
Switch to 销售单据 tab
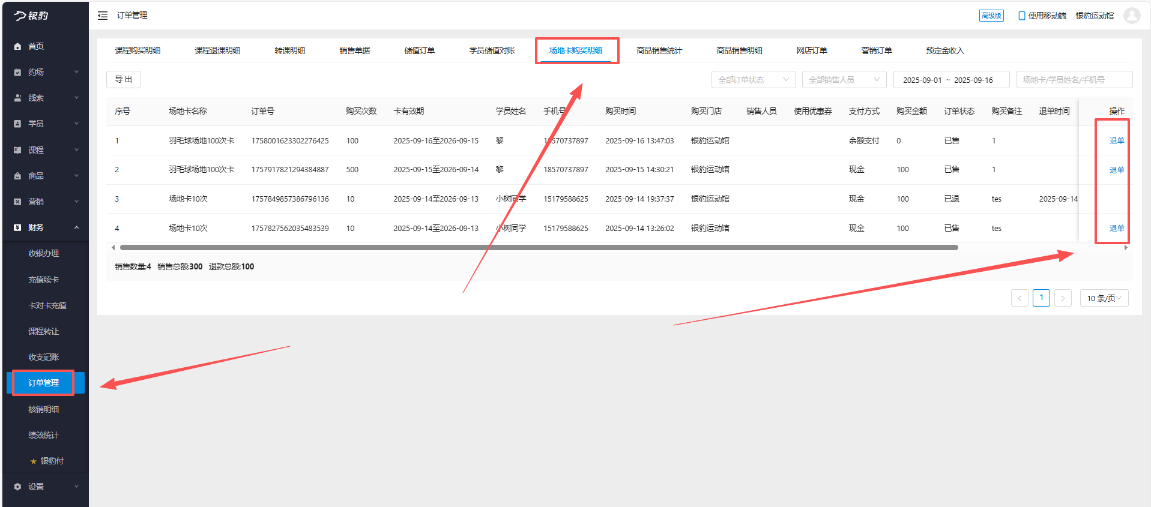click(x=355, y=50)
